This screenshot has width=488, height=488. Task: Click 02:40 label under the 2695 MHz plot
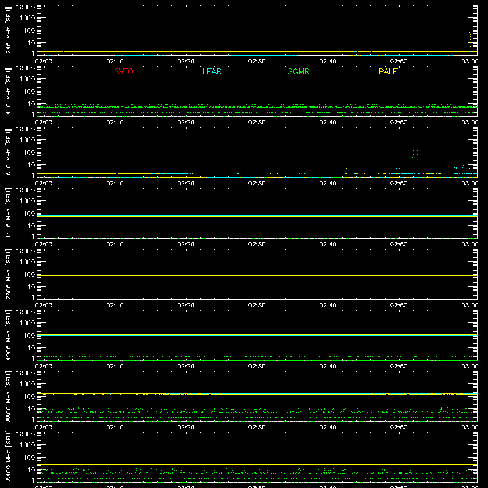click(x=328, y=306)
